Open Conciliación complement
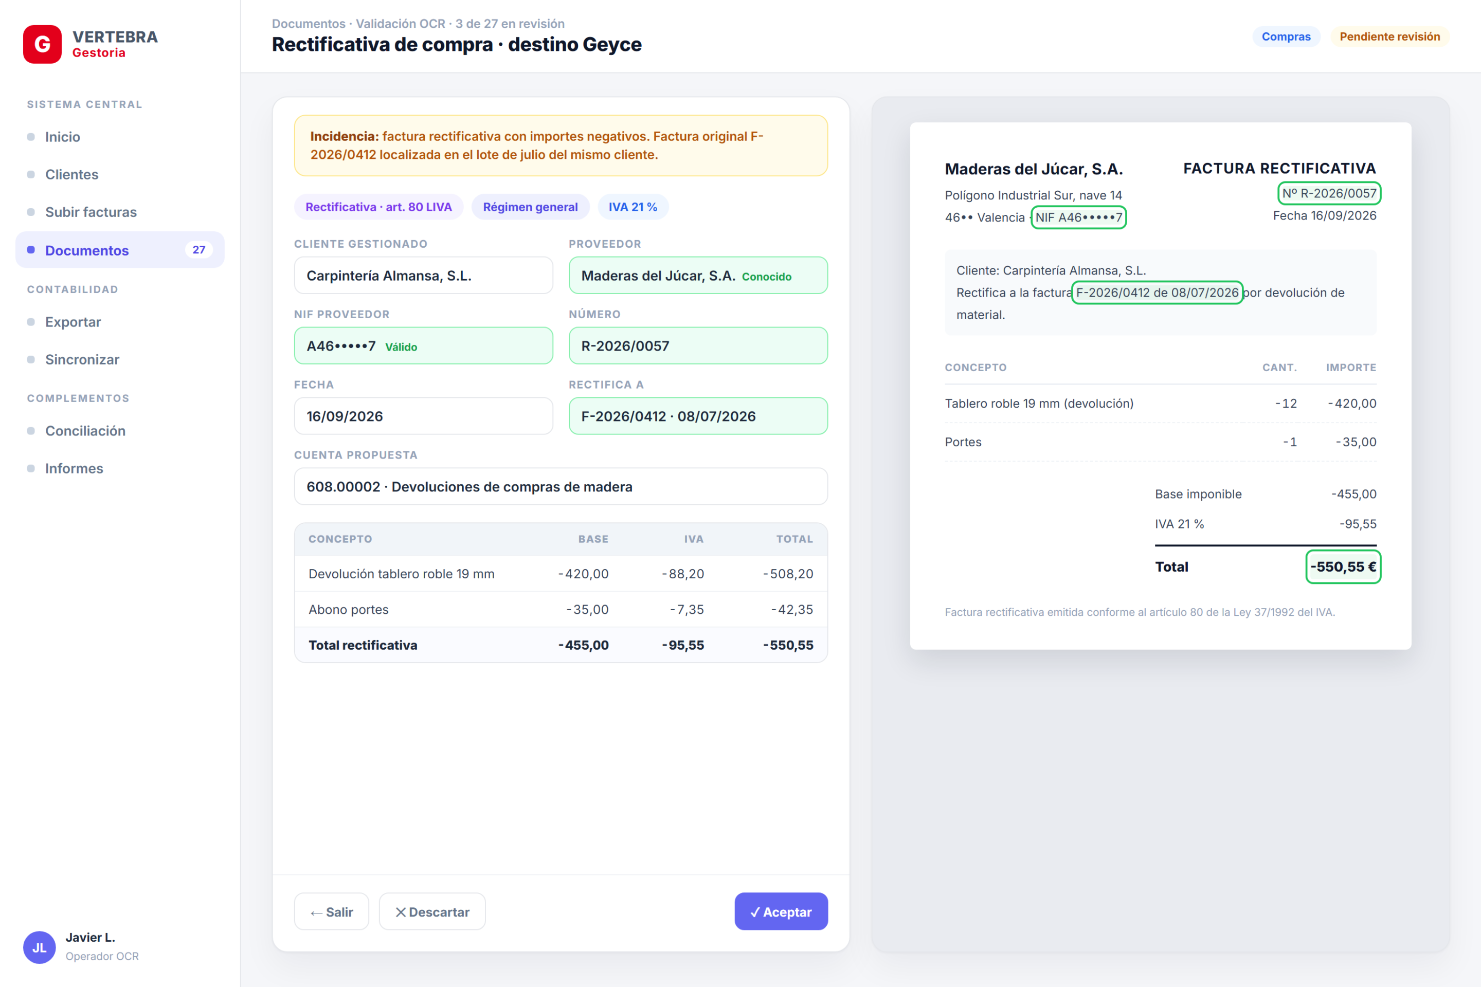Screen dimensions: 1481x987 coord(120,431)
